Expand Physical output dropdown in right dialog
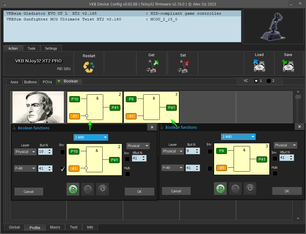306x234 pixels. click(x=285, y=145)
